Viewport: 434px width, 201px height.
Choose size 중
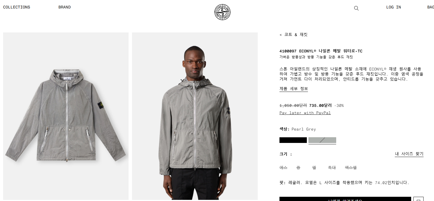298,168
